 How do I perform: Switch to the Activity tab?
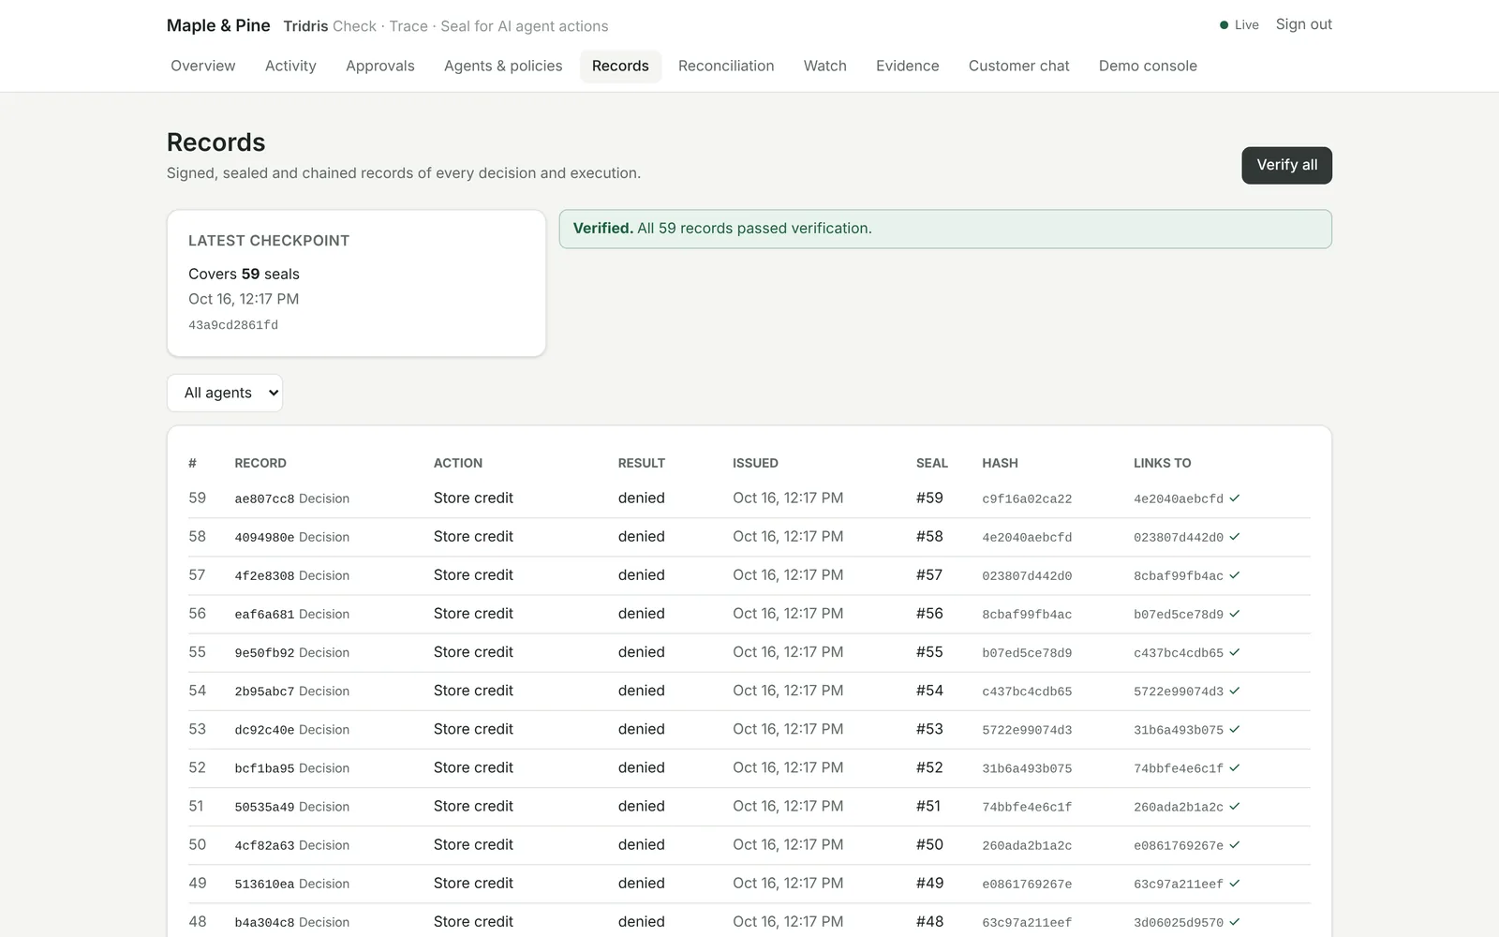(x=290, y=66)
